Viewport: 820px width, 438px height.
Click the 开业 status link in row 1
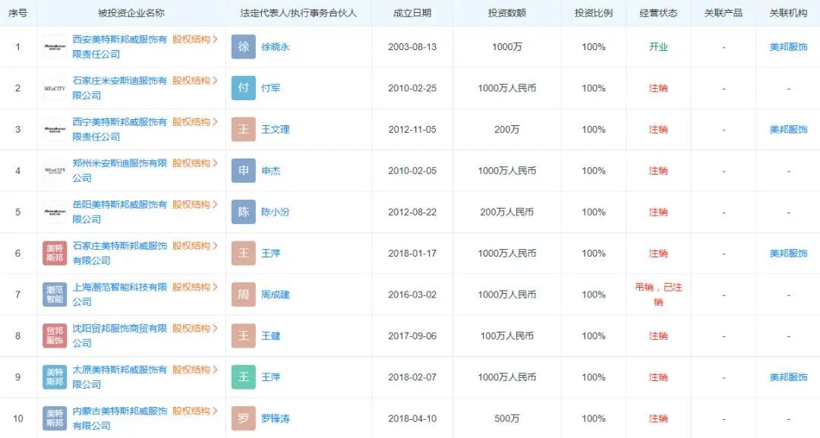[x=658, y=46]
